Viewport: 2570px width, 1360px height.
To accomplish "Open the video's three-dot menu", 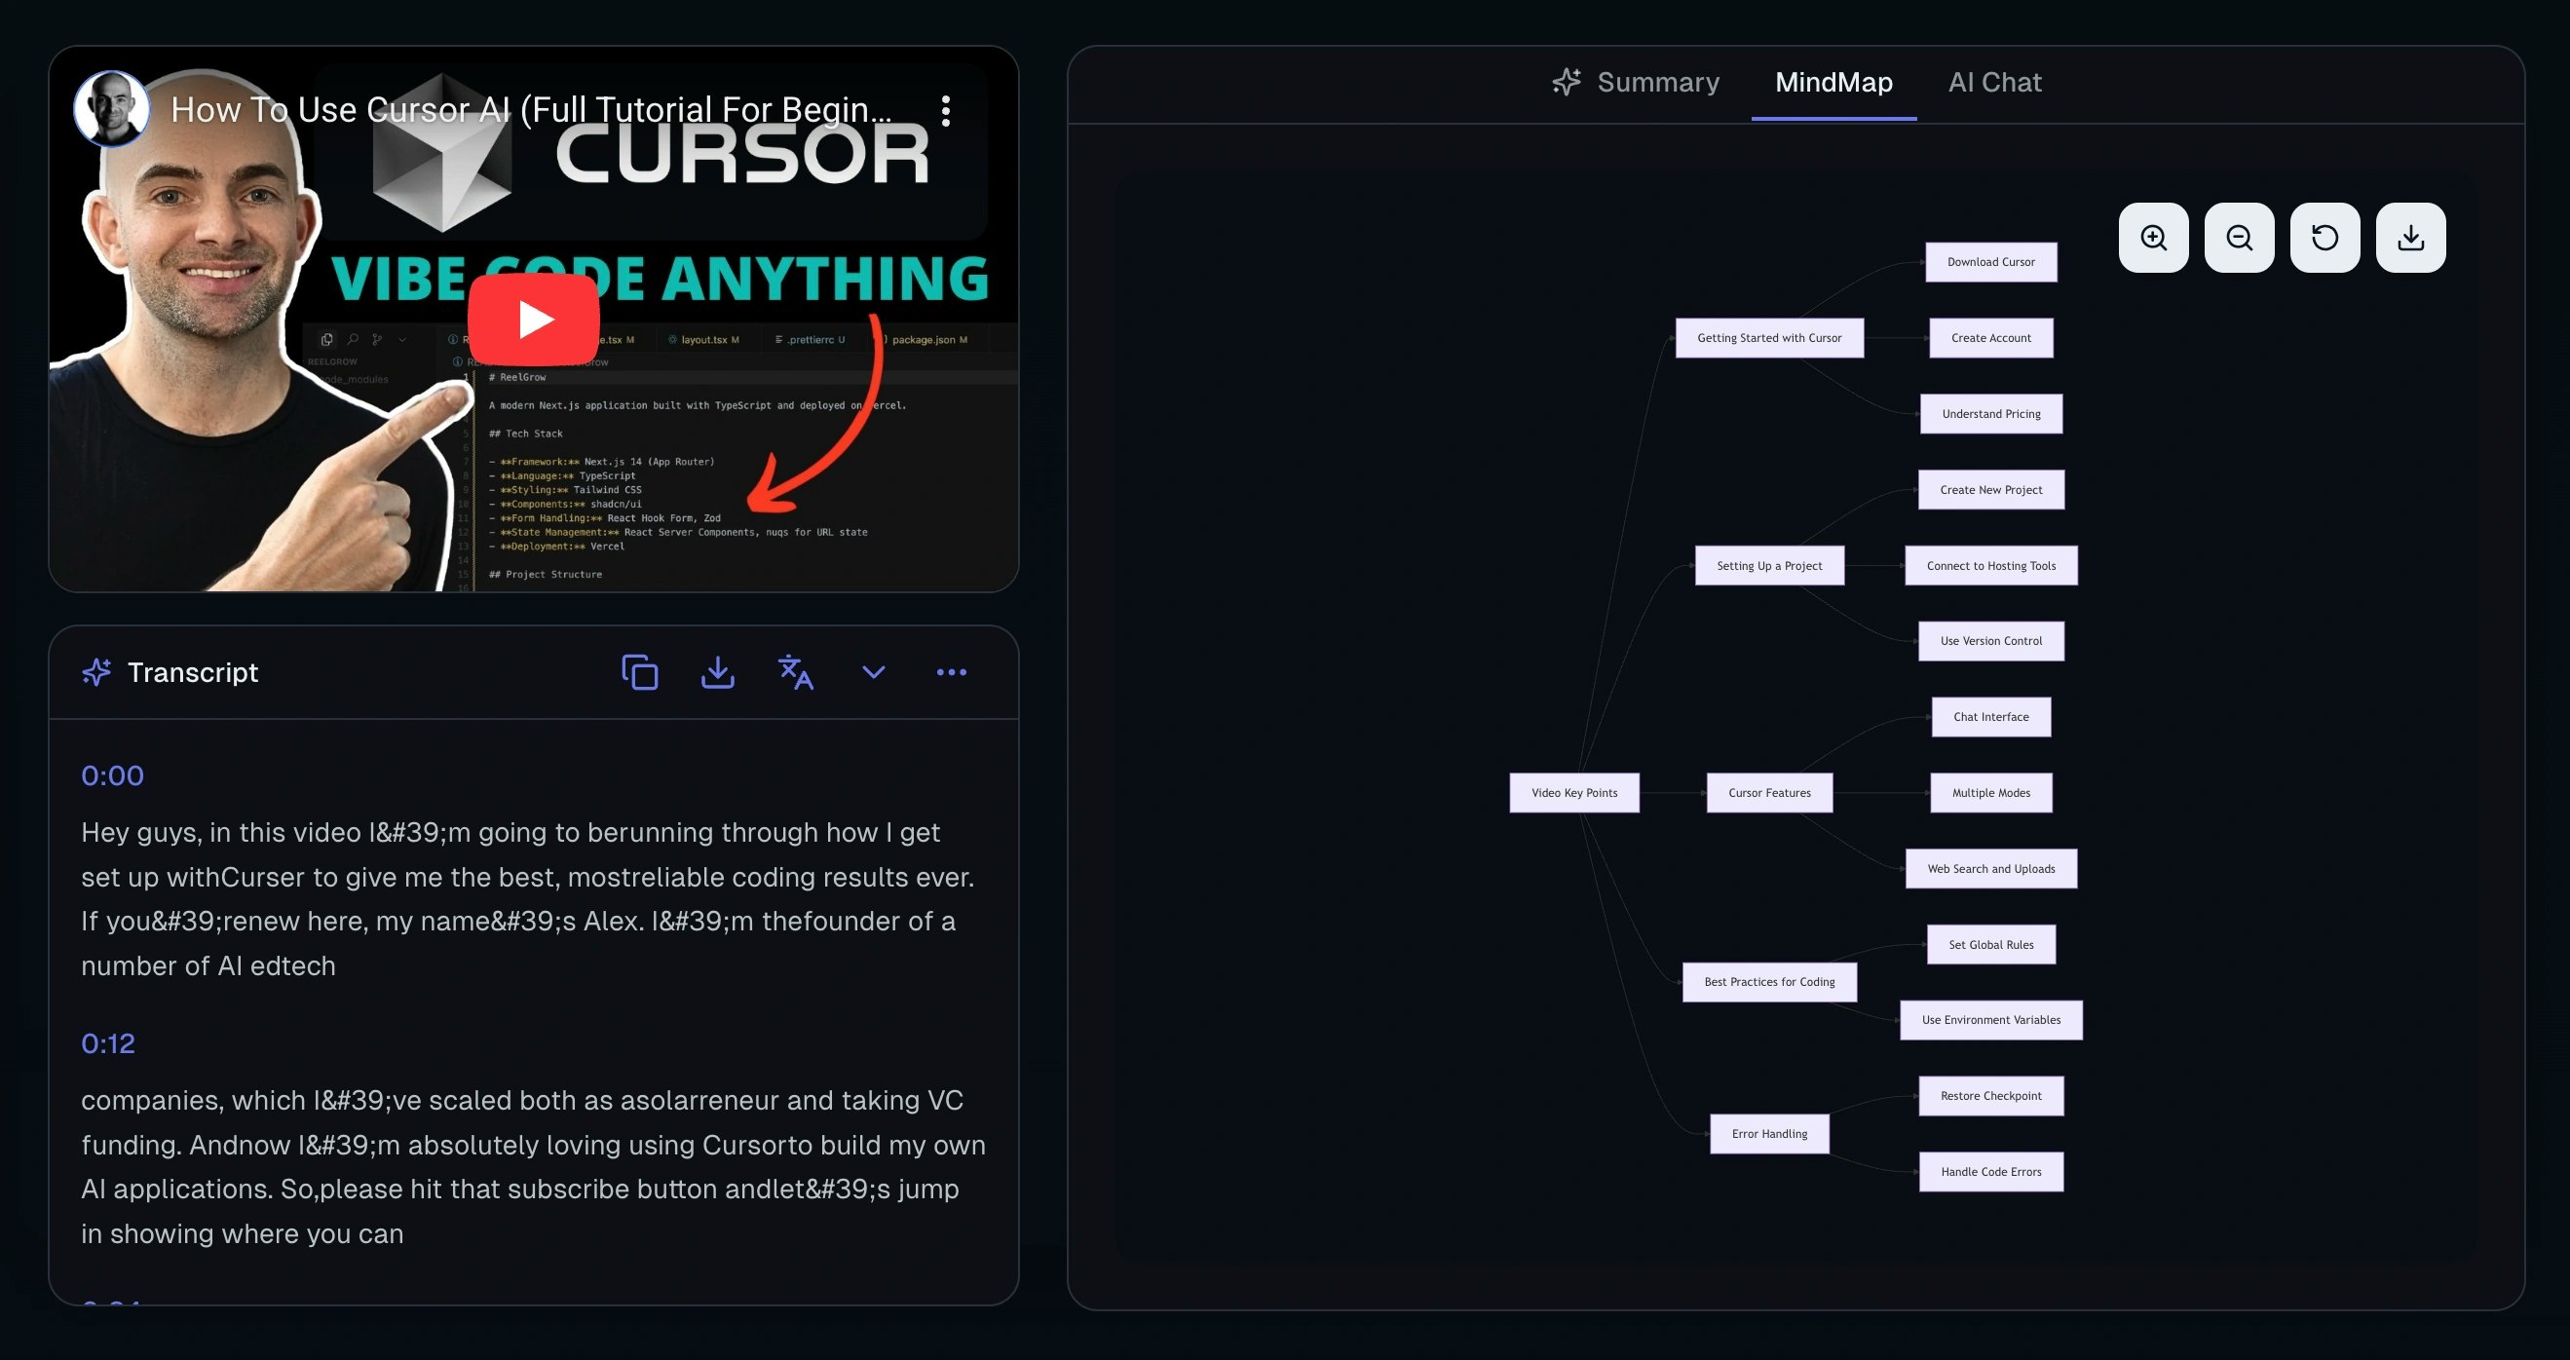I will pos(944,111).
